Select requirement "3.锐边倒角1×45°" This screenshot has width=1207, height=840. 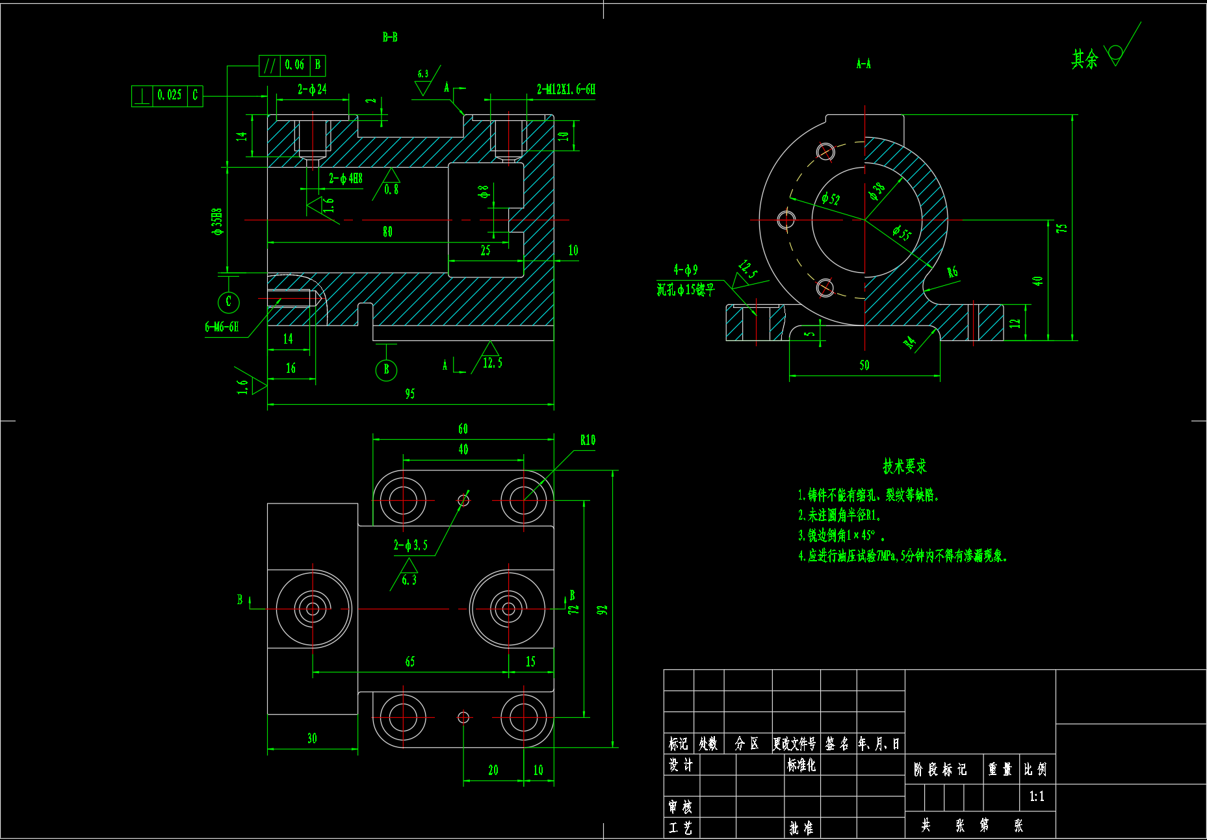coord(841,535)
